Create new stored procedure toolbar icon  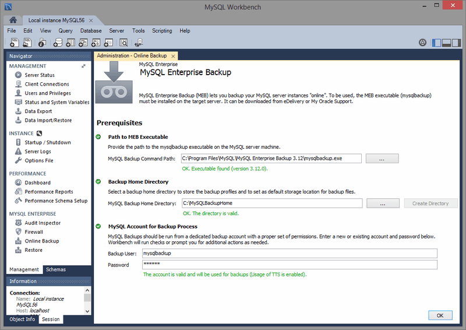click(96, 43)
